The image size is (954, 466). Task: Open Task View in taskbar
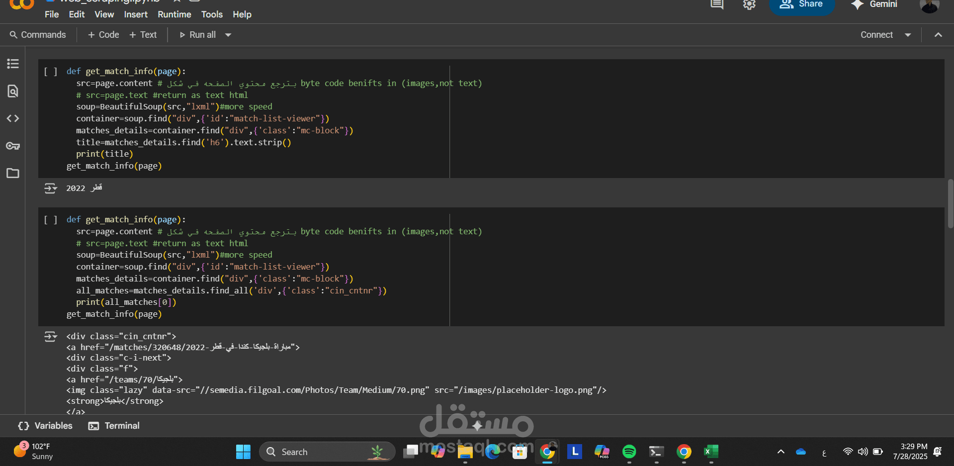pos(411,452)
